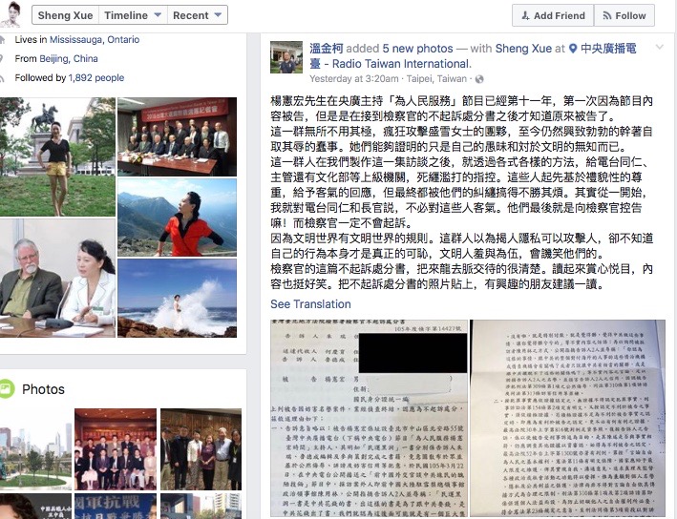677x519 pixels.
Task: Click the location pin icon
Action: coord(573,49)
